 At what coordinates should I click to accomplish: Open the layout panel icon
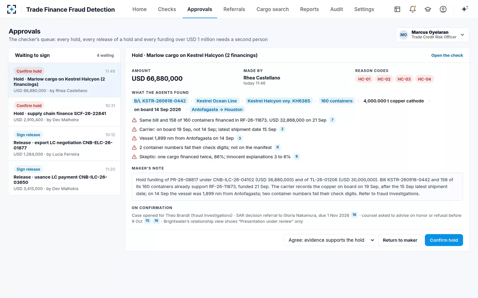[397, 9]
